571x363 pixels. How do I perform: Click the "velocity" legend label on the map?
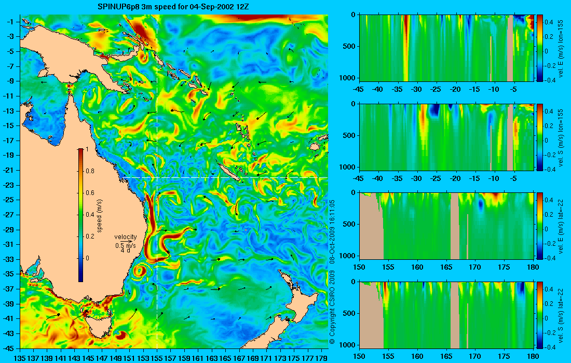(x=125, y=237)
